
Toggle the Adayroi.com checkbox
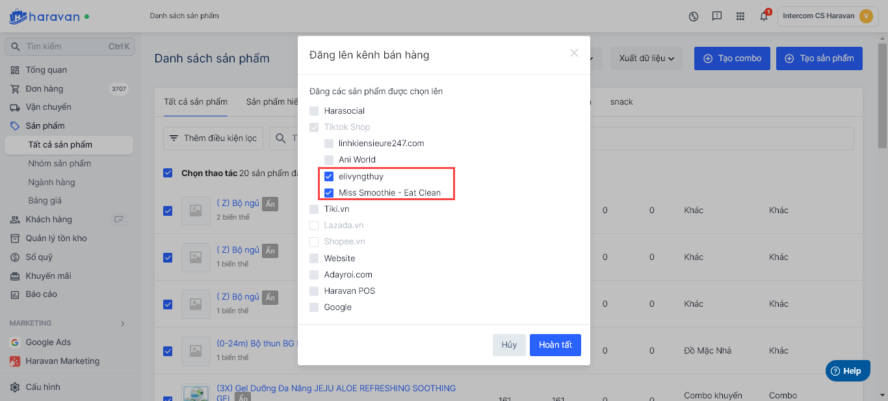(314, 275)
